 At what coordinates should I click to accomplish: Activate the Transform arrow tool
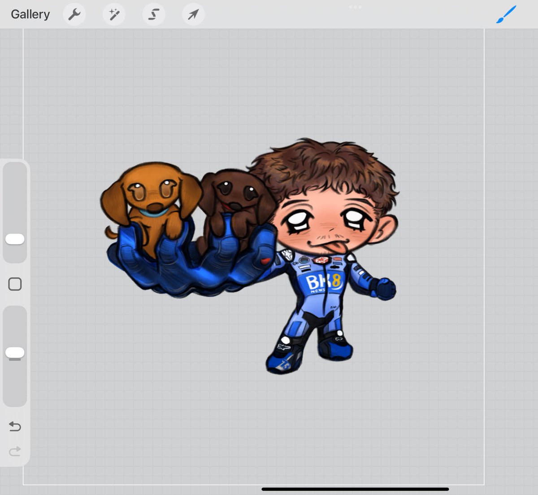(193, 14)
